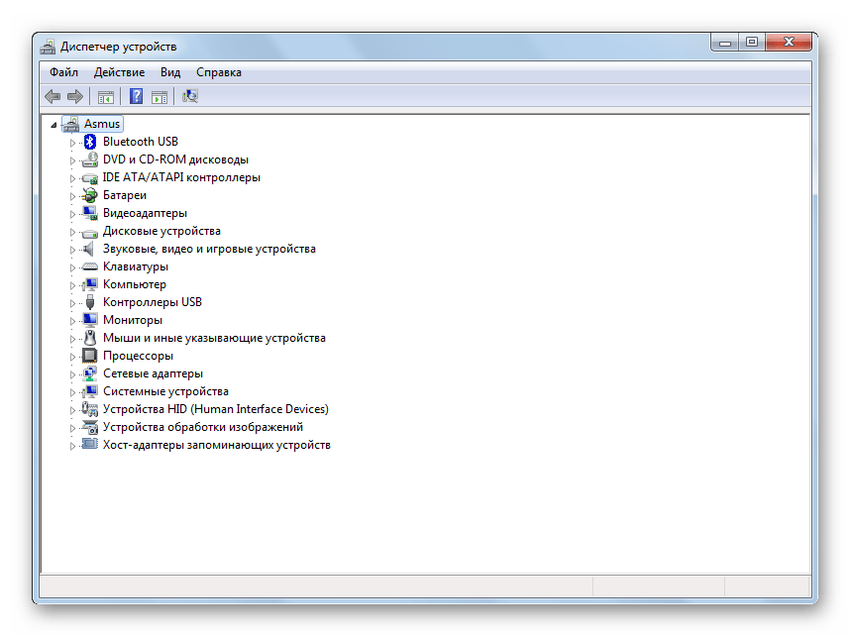This screenshot has width=851, height=637.
Task: Click the Back arrow in the toolbar
Action: (53, 96)
